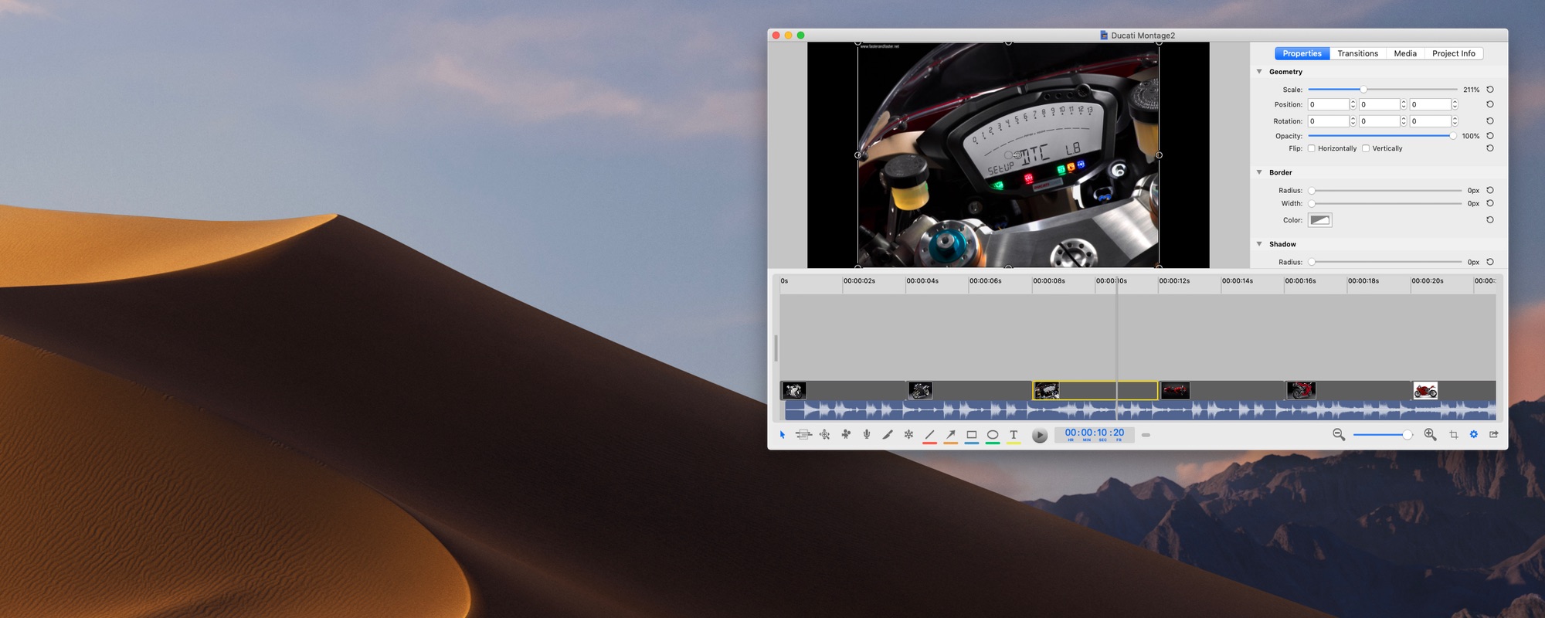This screenshot has width=1545, height=618.
Task: Select the arrow annotation tool
Action: click(951, 435)
